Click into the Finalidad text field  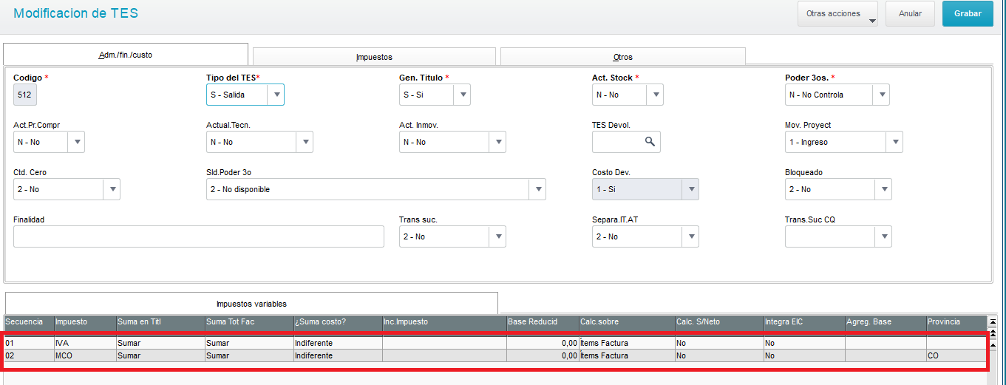199,236
